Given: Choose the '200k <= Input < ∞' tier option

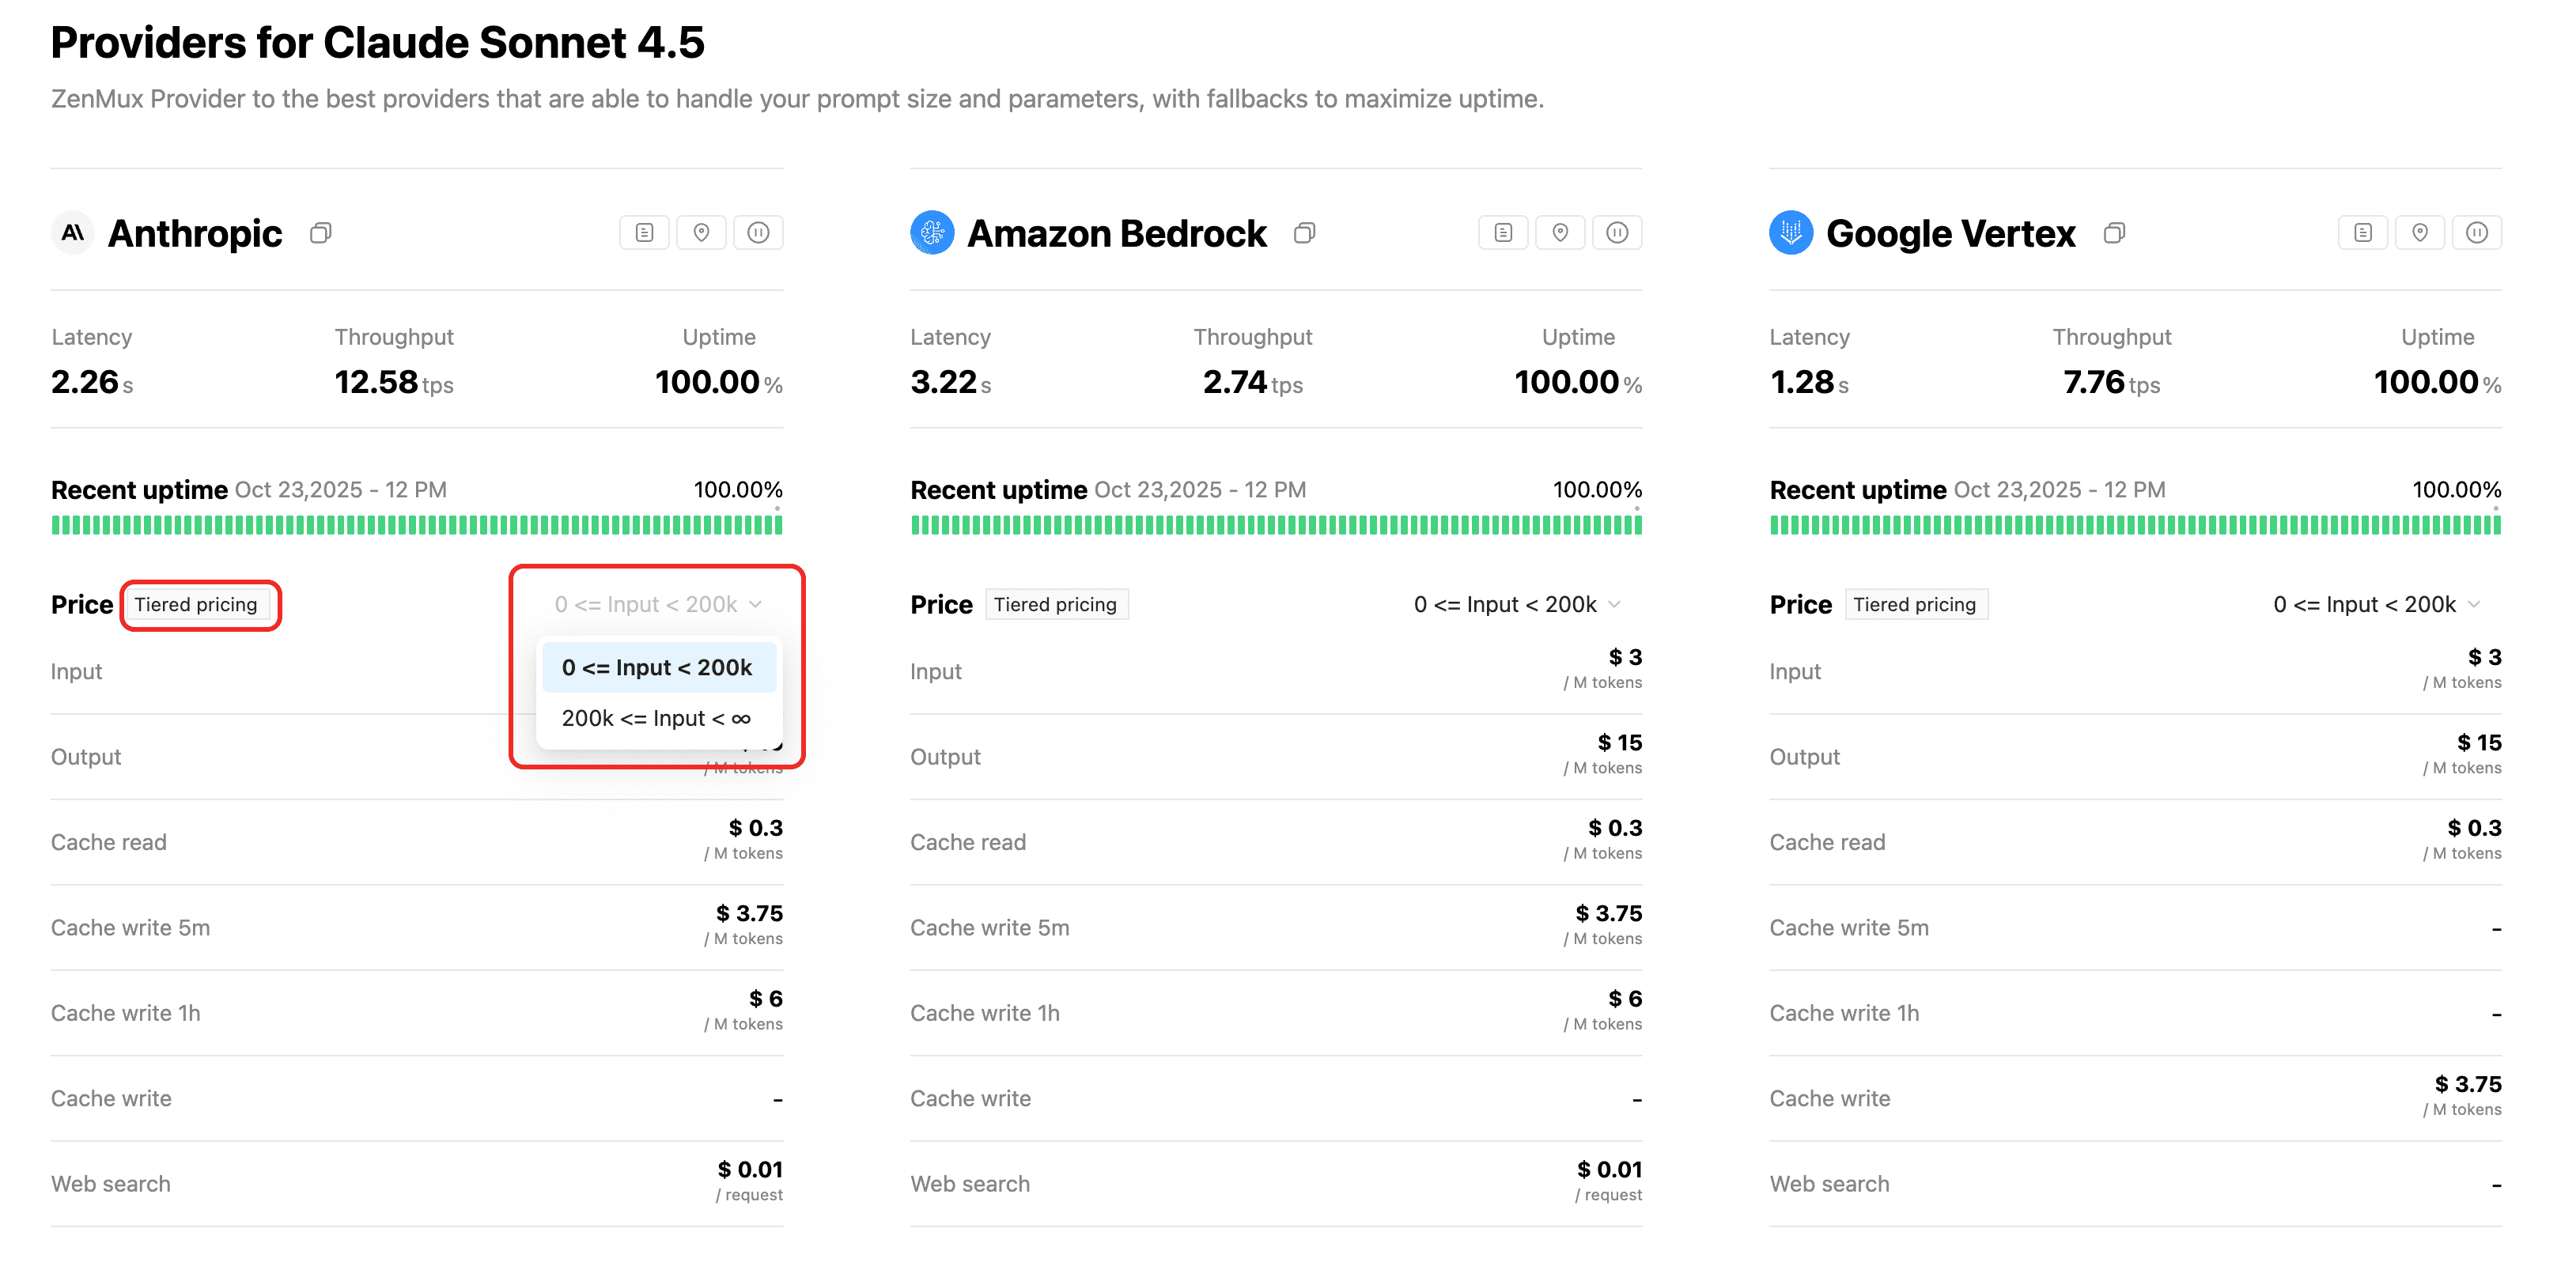Looking at the screenshot, I should click(x=656, y=719).
